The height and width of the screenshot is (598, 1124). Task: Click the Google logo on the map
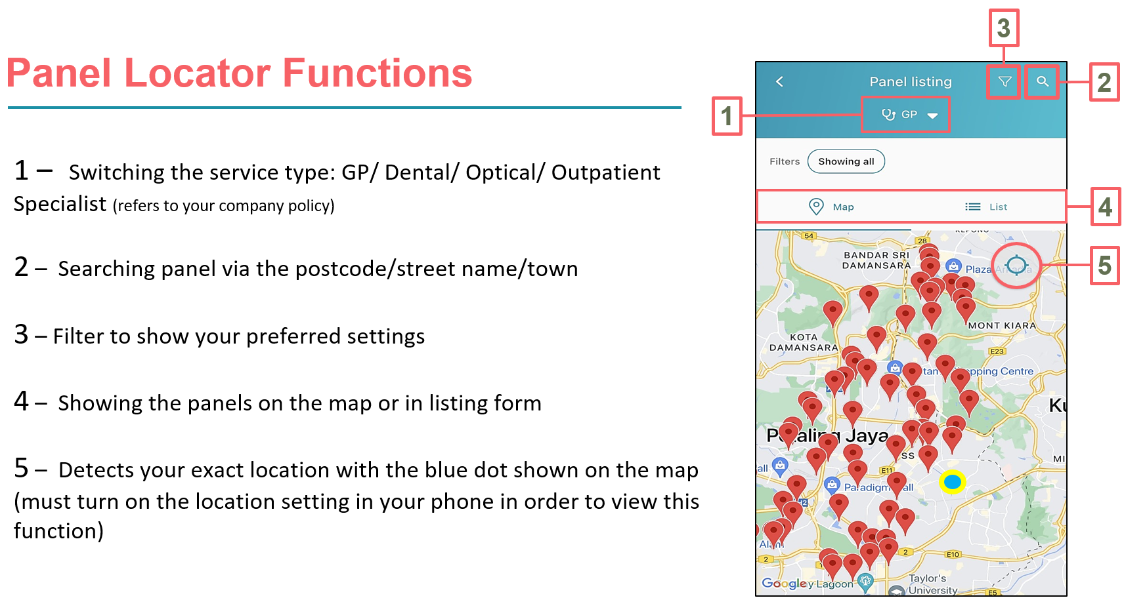783,583
